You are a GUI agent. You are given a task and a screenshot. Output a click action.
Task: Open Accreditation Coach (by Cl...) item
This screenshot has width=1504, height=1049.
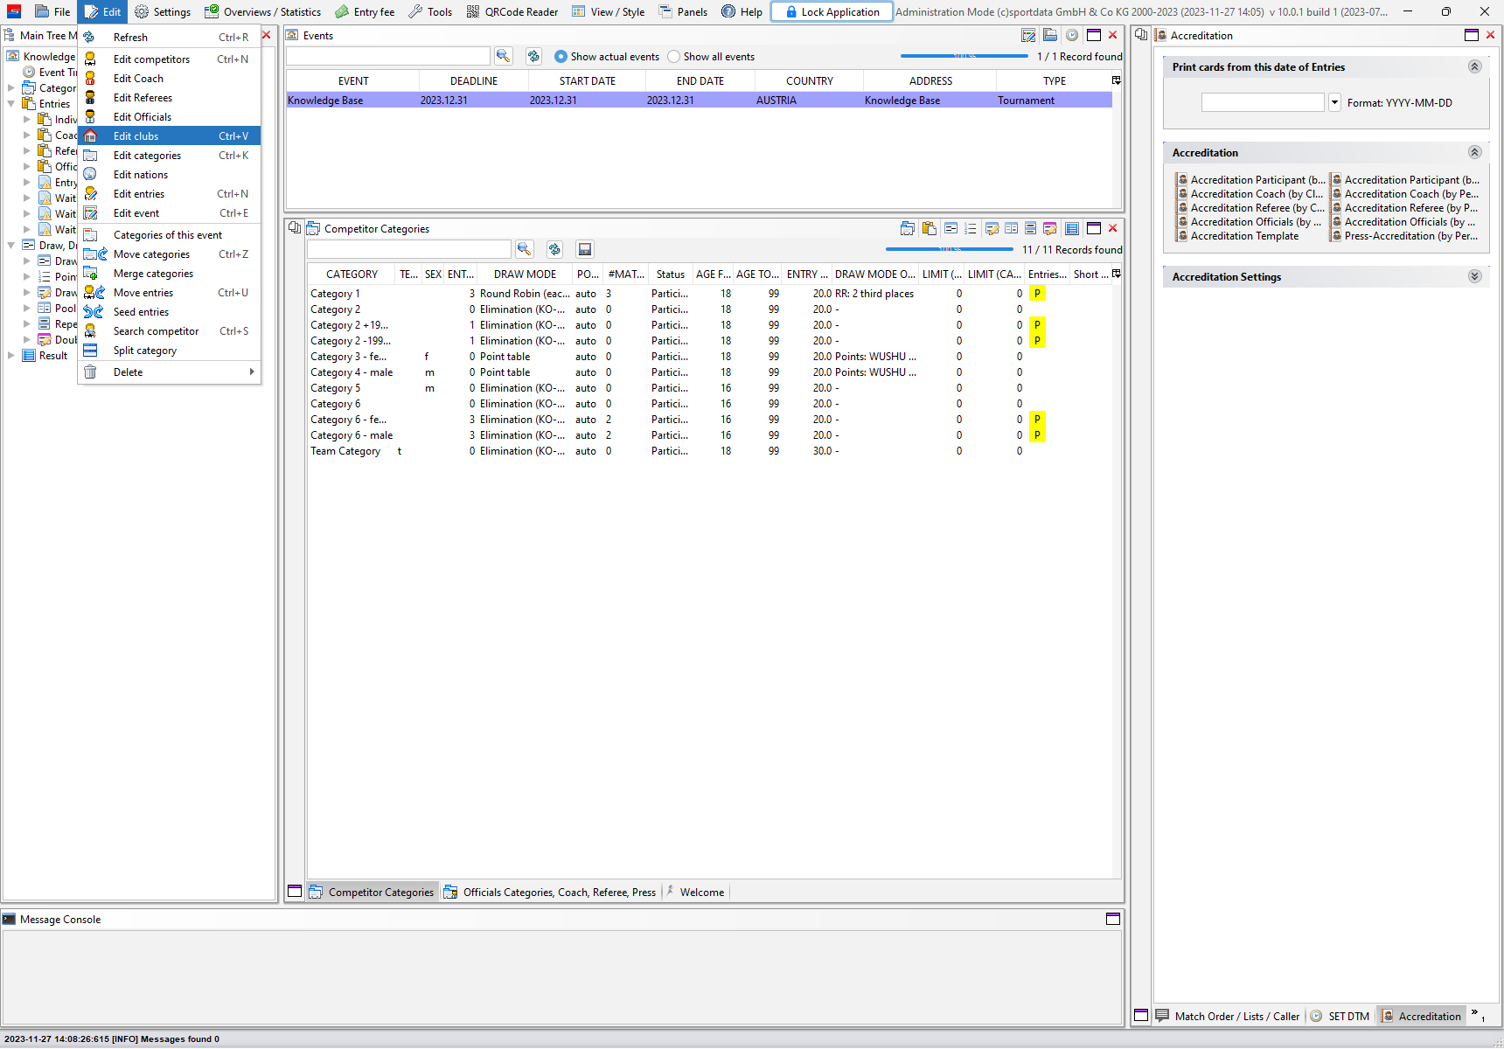(1250, 194)
